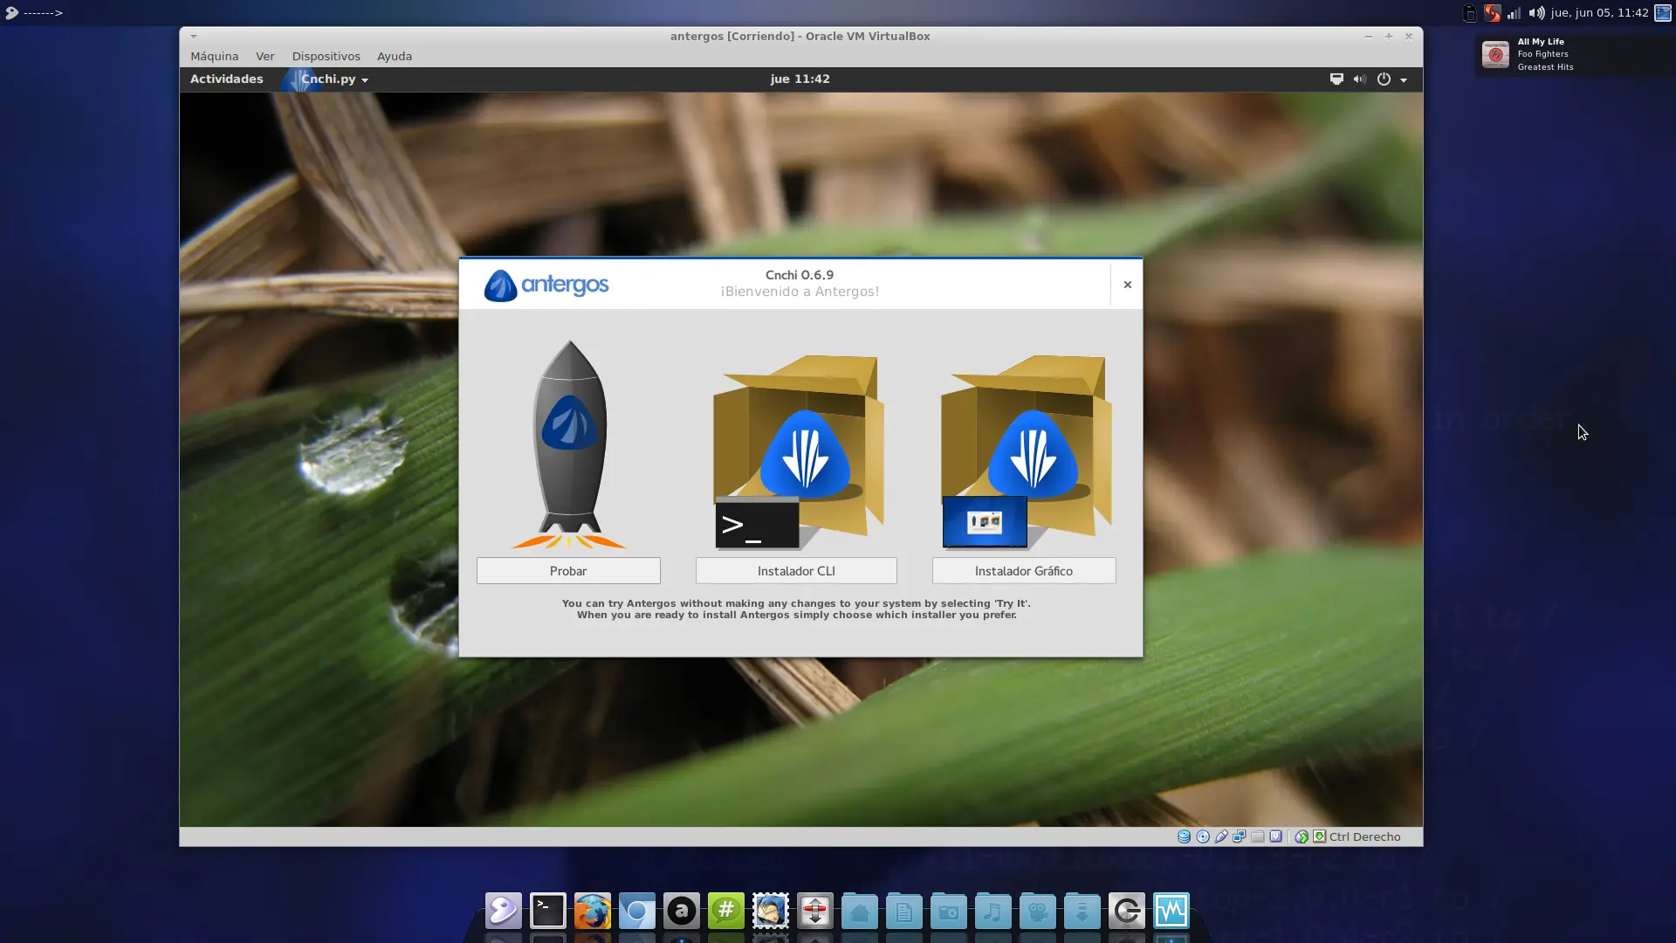Image resolution: width=1676 pixels, height=943 pixels.
Task: Click the keyboard capture green arrow indicator
Action: [1320, 836]
